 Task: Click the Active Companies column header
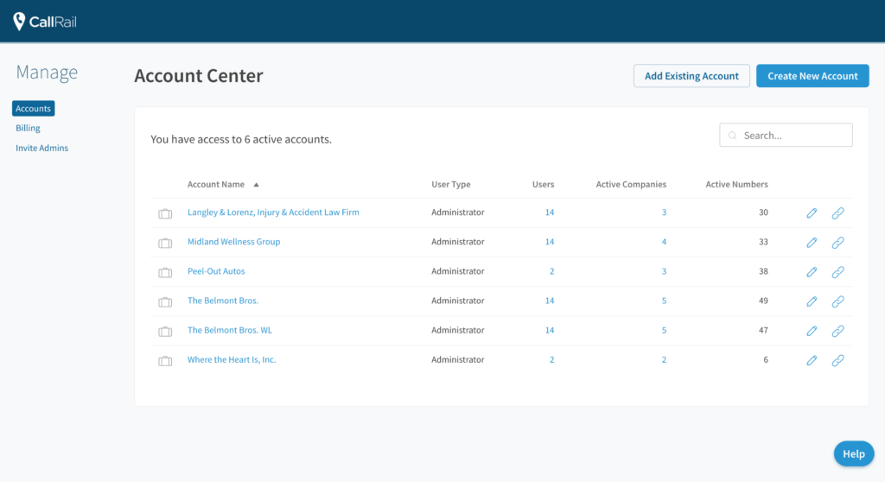point(631,184)
